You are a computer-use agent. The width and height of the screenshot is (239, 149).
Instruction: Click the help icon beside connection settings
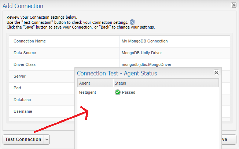[132, 22]
